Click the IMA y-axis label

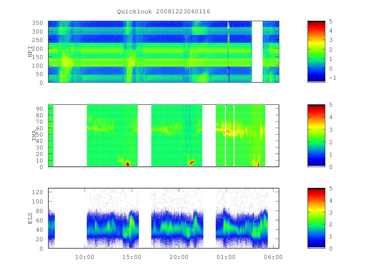tap(35, 135)
